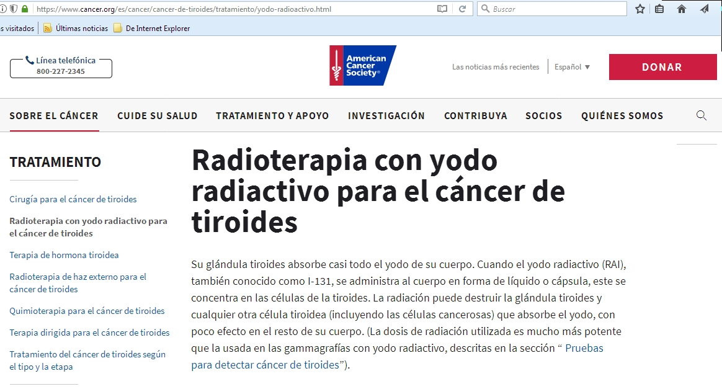The width and height of the screenshot is (722, 389).
Task: Open the Español language dropdown
Action: coord(572,67)
